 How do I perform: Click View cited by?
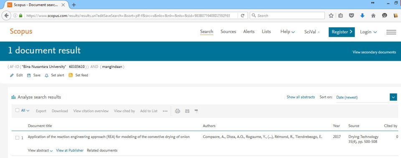(124, 111)
